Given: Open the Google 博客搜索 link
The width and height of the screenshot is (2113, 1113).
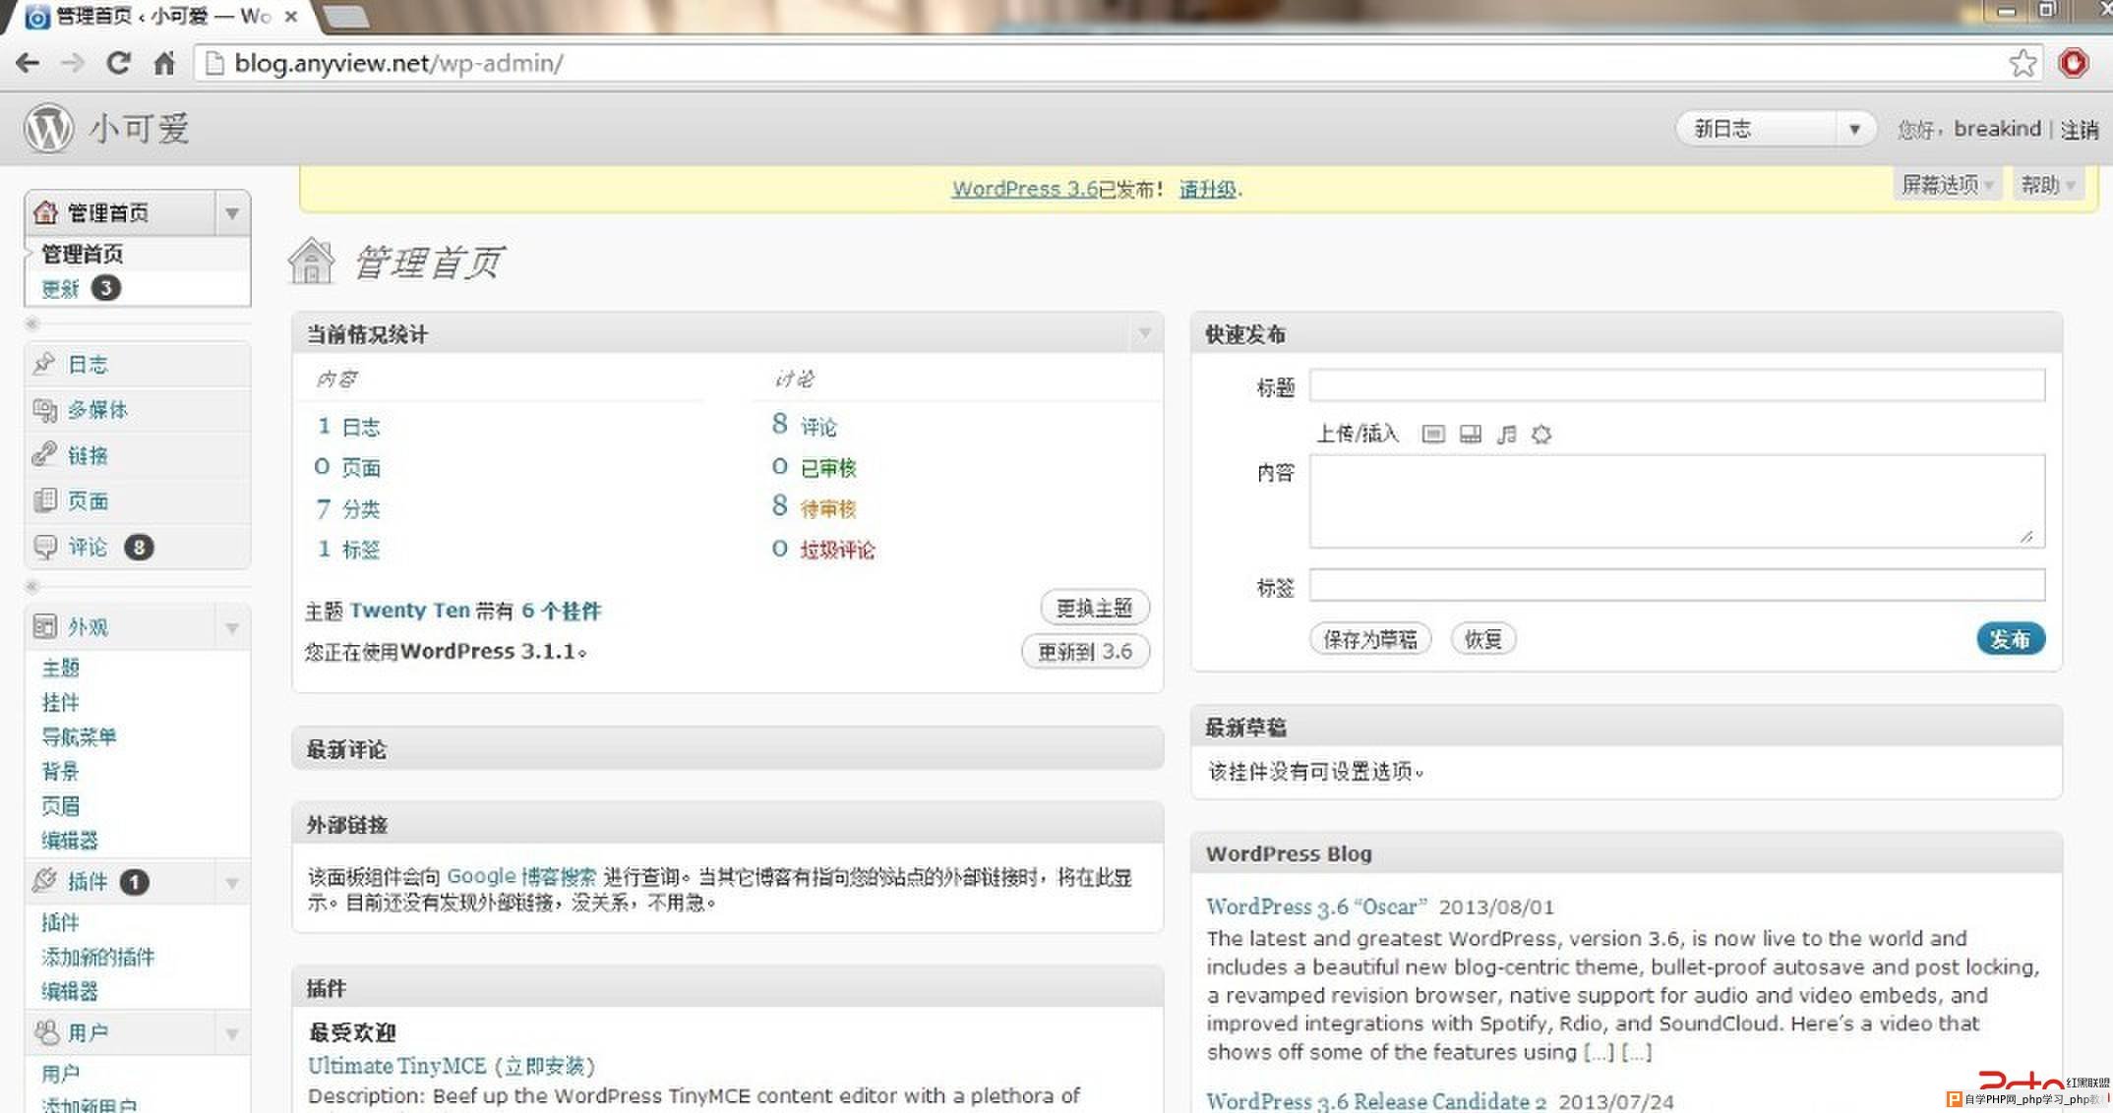Looking at the screenshot, I should click(521, 876).
